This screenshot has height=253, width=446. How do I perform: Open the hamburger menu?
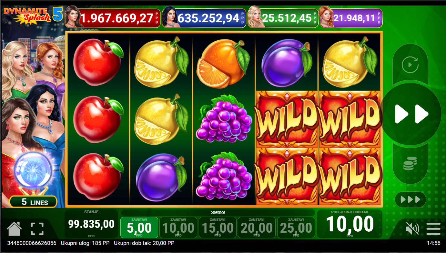(x=433, y=229)
